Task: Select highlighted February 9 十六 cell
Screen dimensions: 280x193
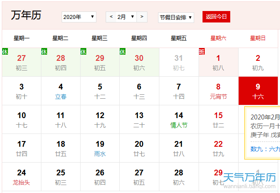Action: click(258, 91)
